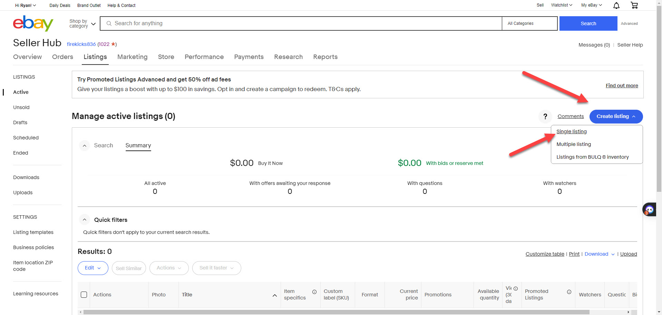Open the Marketing tab
Screen dimensions: 662x315
(x=133, y=57)
